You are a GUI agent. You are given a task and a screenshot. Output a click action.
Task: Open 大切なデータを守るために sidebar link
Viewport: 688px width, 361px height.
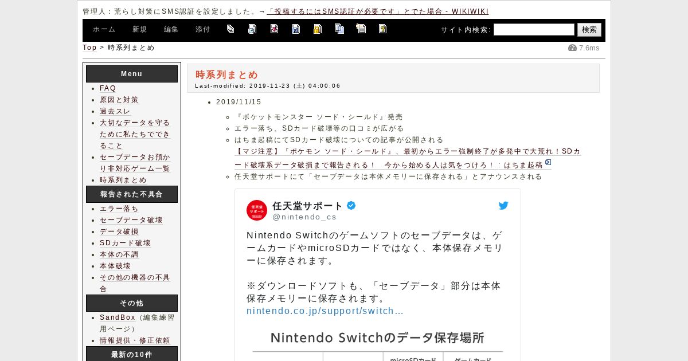tap(135, 134)
